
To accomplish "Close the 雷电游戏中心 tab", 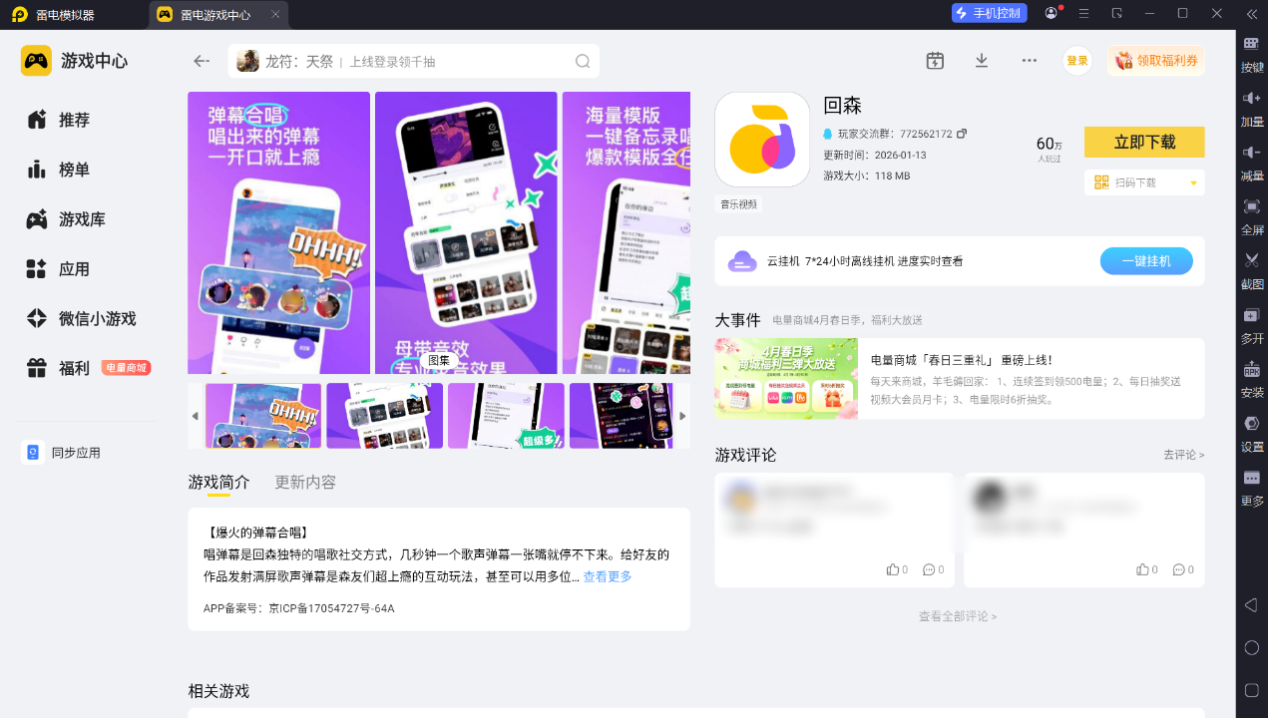I will [275, 15].
